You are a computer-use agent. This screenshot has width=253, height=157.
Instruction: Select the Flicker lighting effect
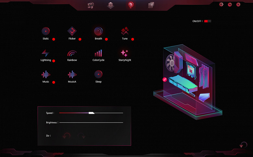[72, 31]
